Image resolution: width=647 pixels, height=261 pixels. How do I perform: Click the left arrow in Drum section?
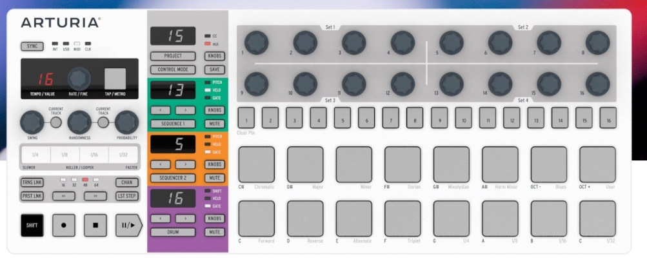click(160, 218)
